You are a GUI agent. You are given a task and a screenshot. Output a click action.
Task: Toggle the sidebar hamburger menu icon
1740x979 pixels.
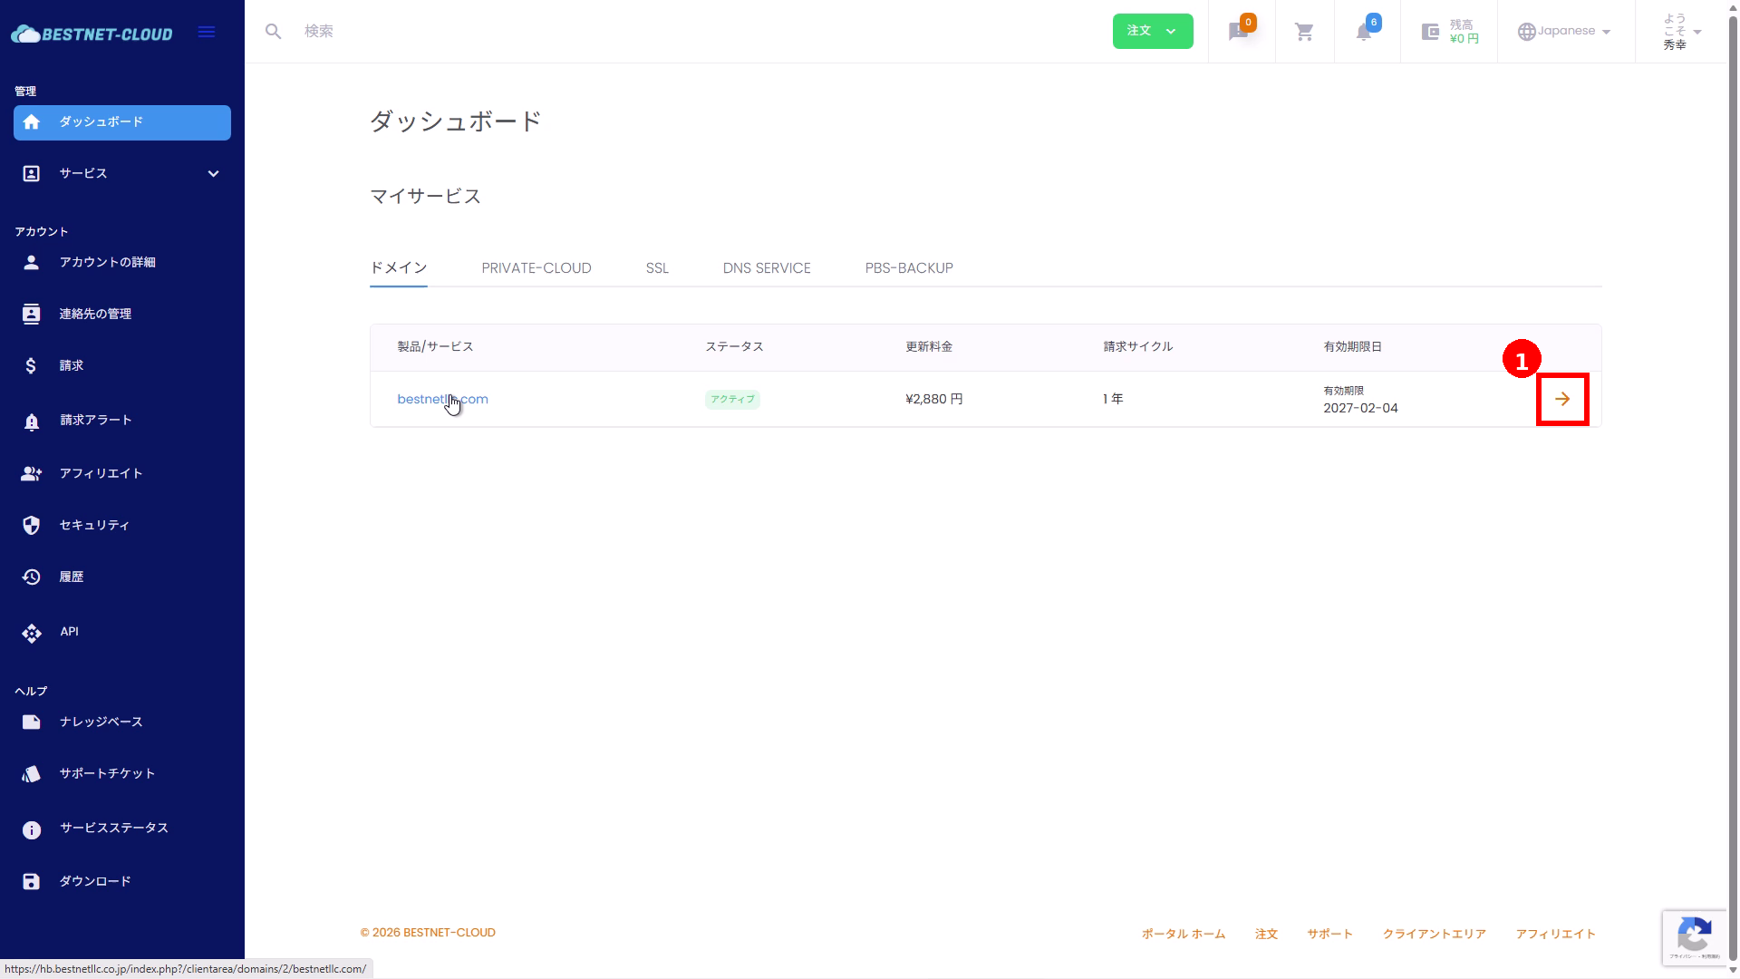[207, 33]
